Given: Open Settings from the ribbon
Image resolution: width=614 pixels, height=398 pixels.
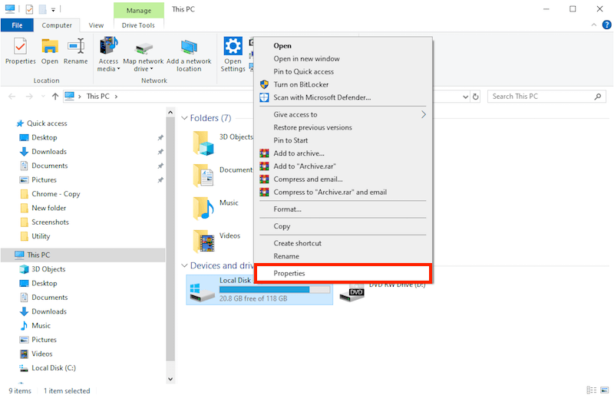Looking at the screenshot, I should coord(233,54).
